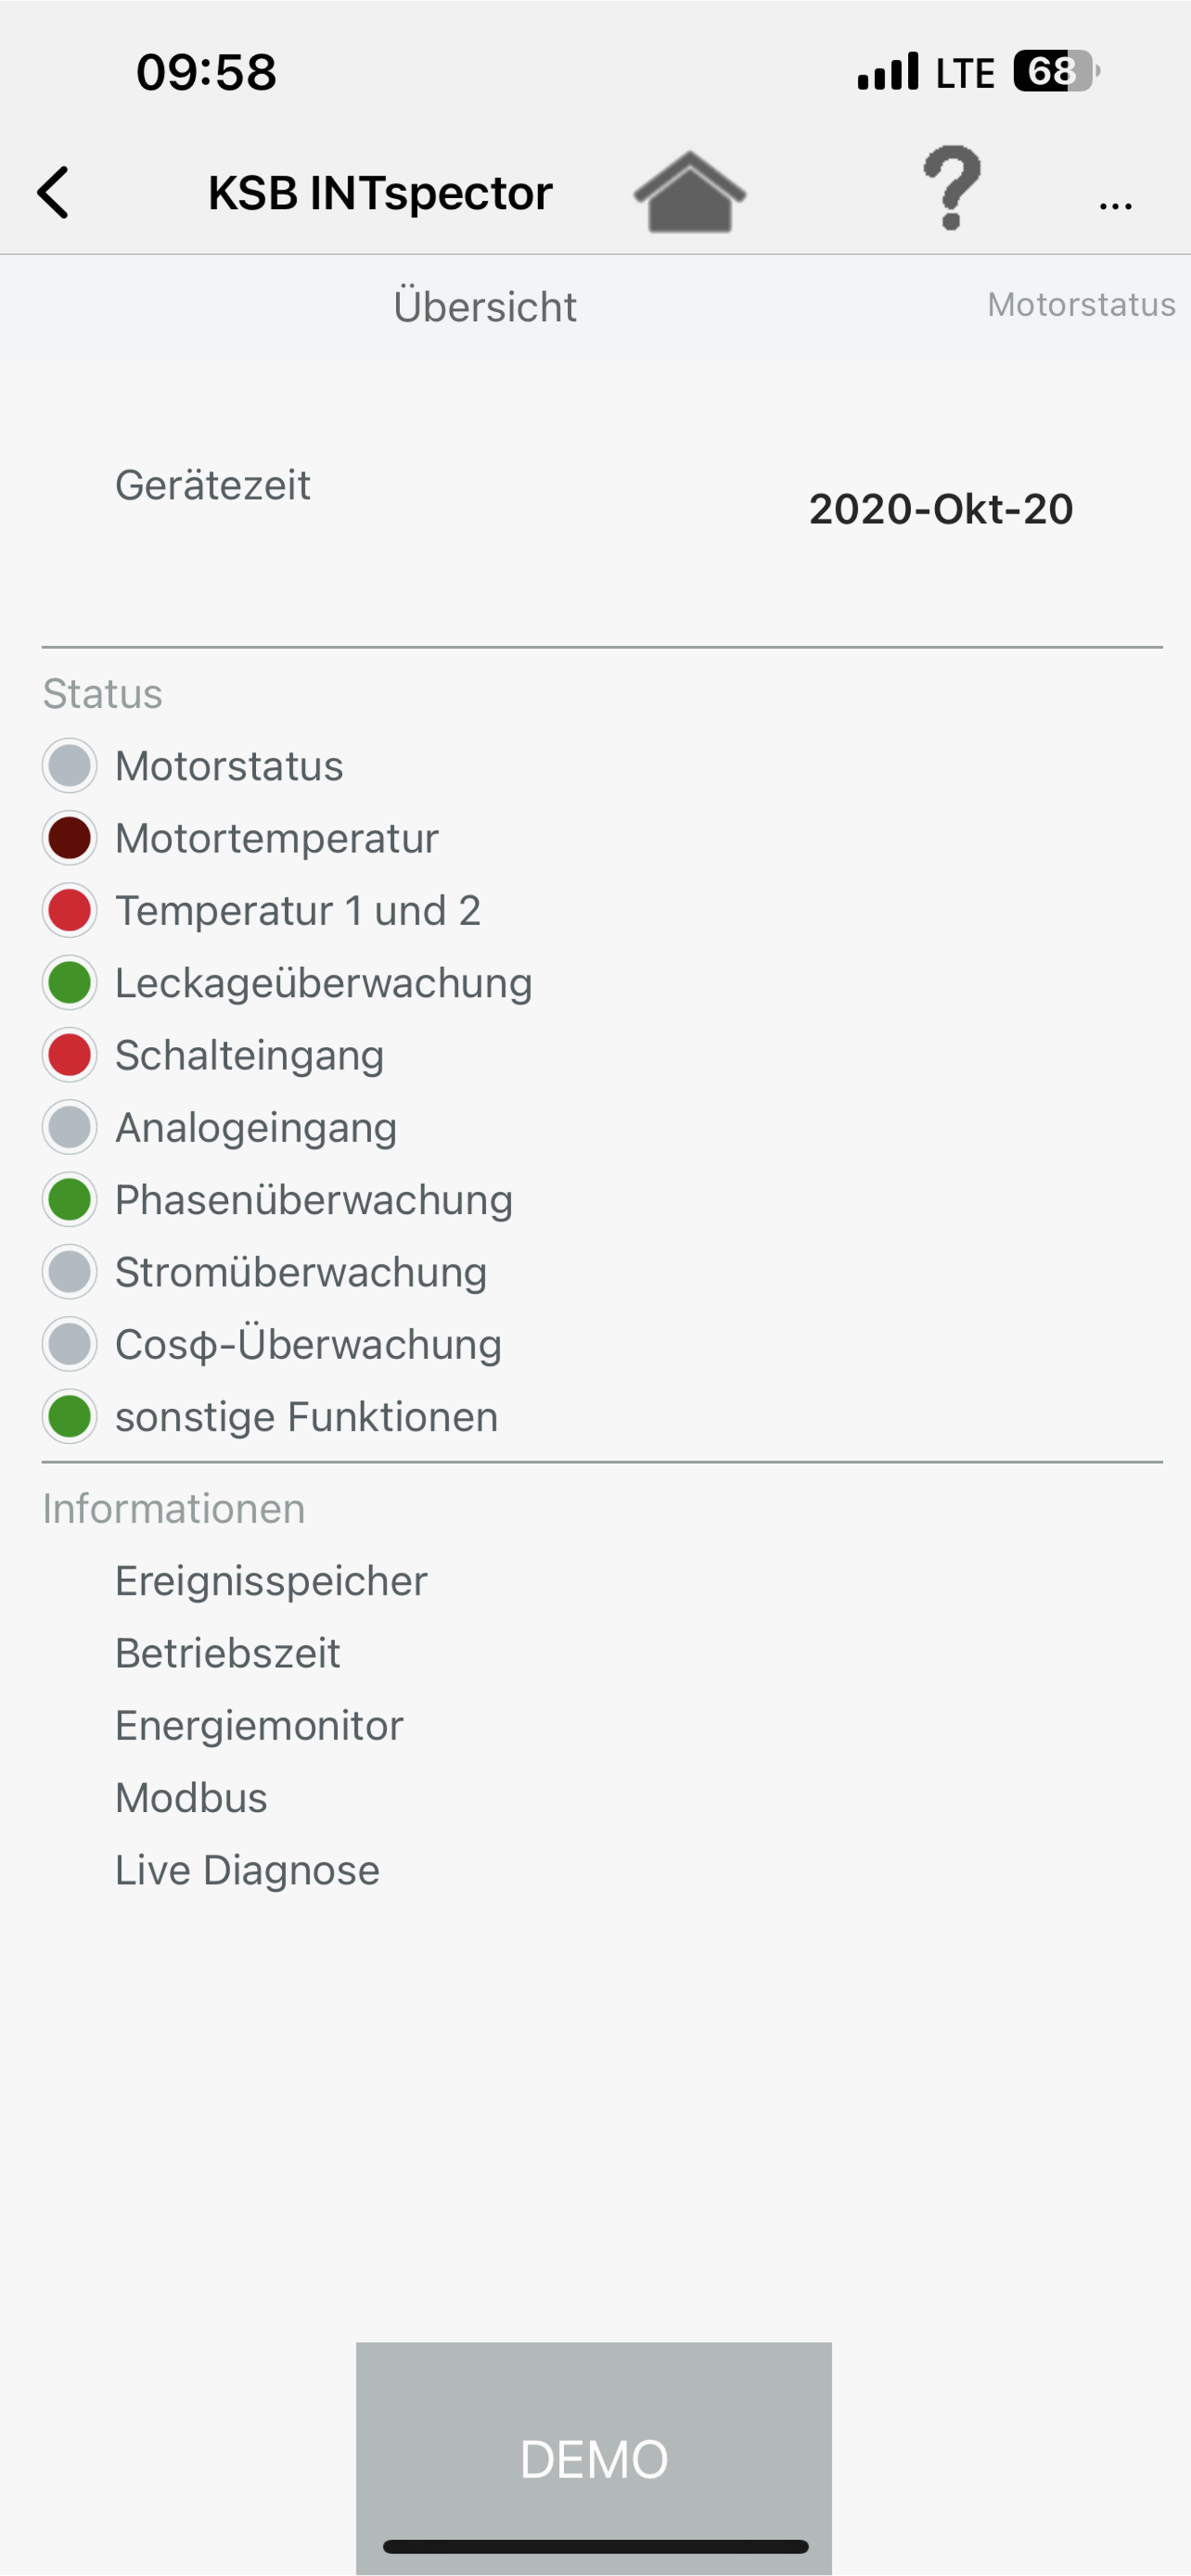Tap the red Schalteingang status indicator
The height and width of the screenshot is (2576, 1191).
(70, 1055)
